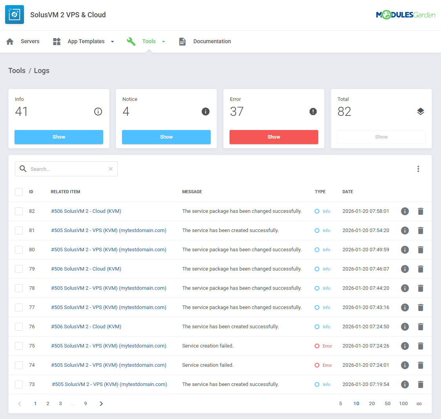Click the SolusVM 2 module logo icon
The width and height of the screenshot is (441, 419).
pos(15,15)
